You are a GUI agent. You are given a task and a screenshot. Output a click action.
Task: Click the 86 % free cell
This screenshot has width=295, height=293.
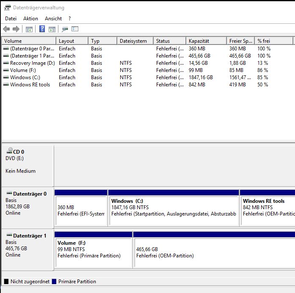pos(263,70)
